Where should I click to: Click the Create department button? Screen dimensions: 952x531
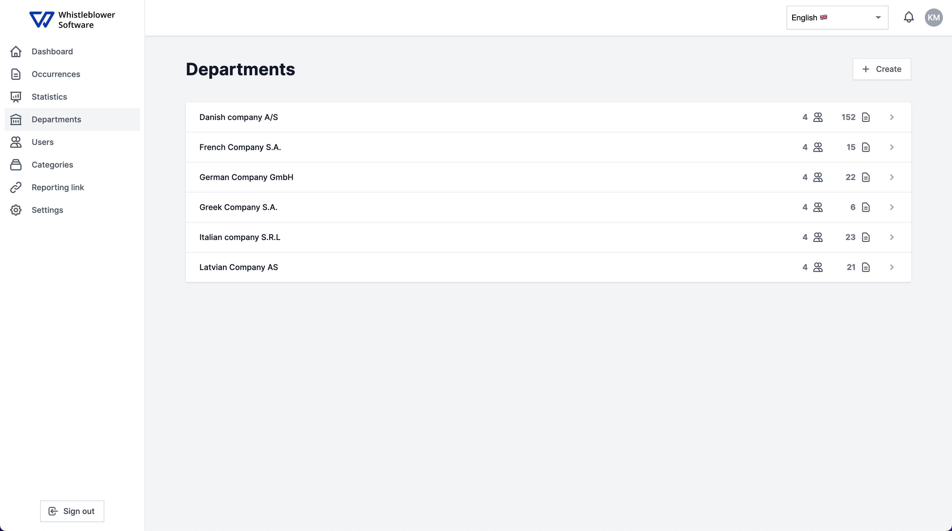tap(882, 69)
